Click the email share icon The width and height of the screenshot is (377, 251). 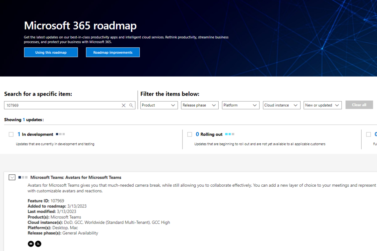click(x=31, y=243)
